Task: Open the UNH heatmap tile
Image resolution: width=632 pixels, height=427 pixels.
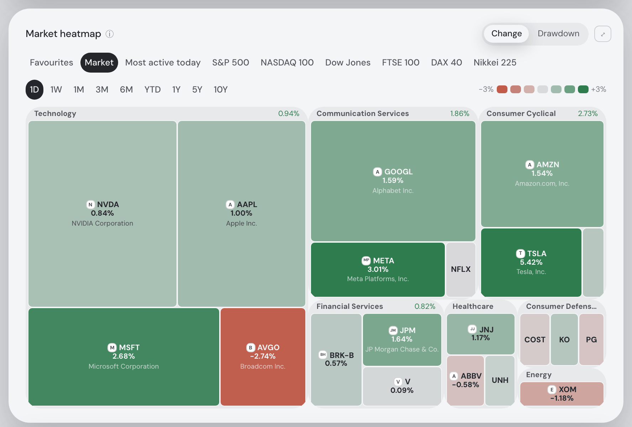Action: click(x=500, y=380)
